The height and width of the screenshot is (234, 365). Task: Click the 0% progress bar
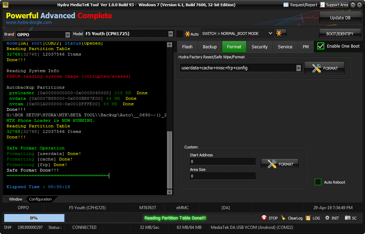pyautogui.click(x=34, y=218)
